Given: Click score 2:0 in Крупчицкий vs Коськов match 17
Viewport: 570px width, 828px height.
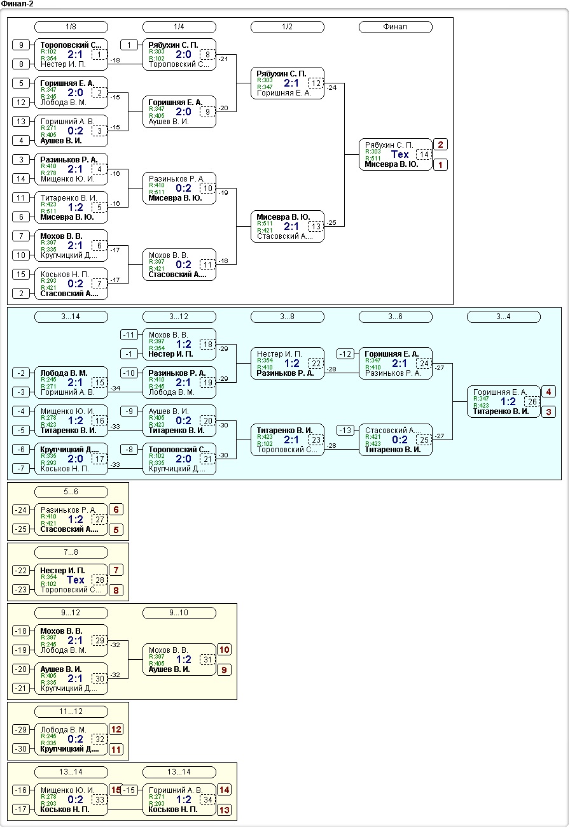Looking at the screenshot, I should pos(75,459).
